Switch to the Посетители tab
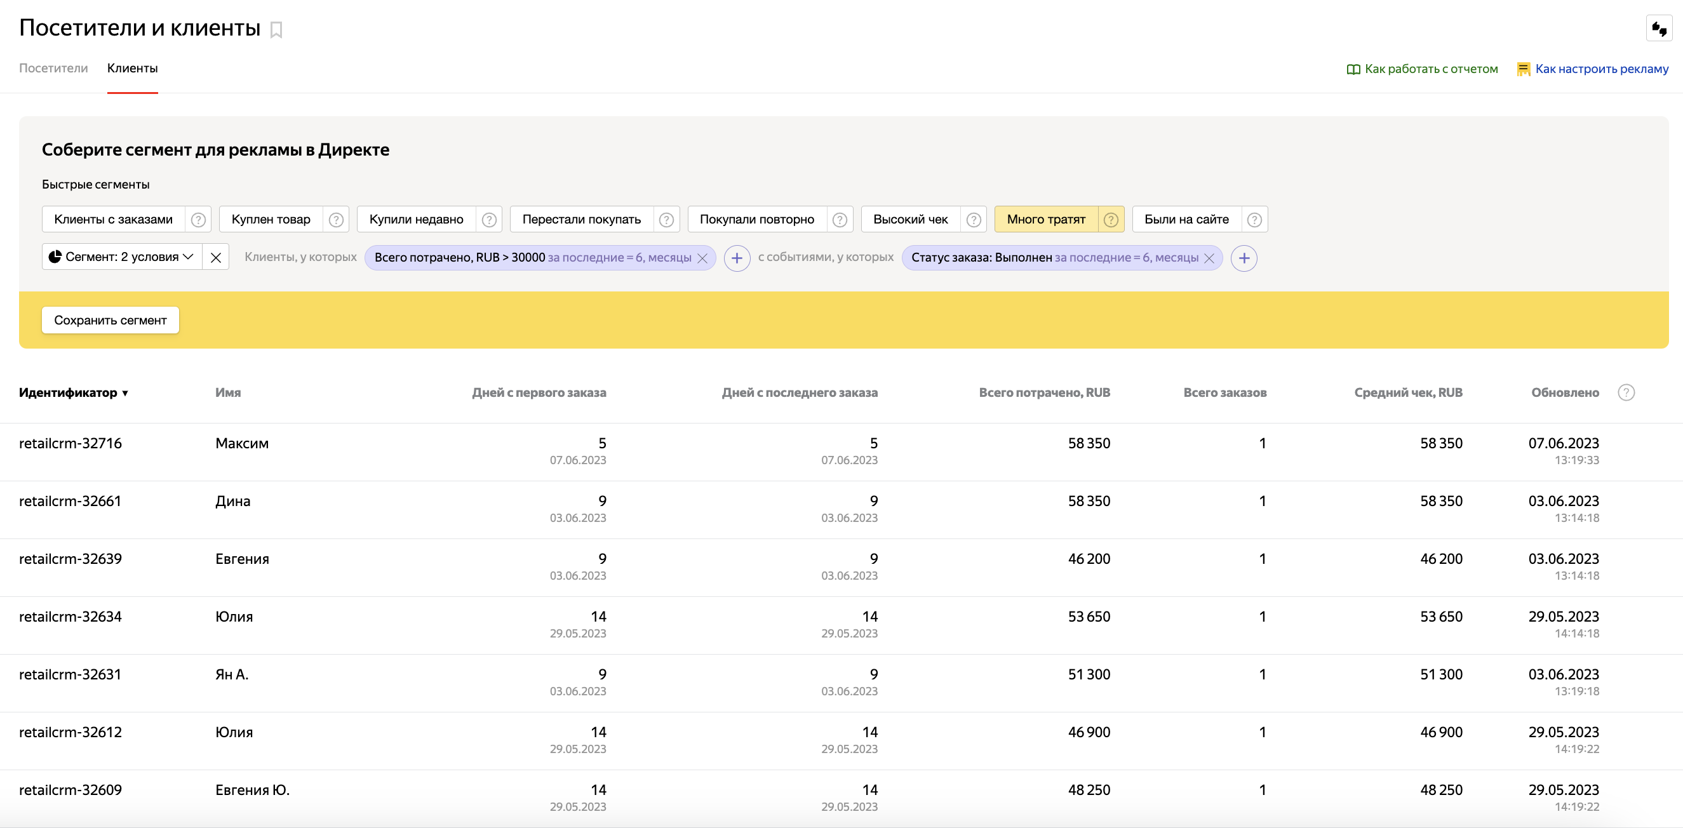The width and height of the screenshot is (1683, 828). (x=53, y=68)
